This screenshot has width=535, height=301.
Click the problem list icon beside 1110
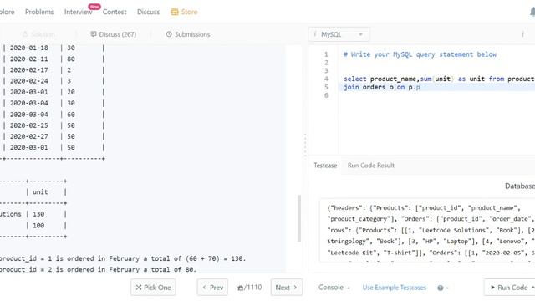[240, 288]
